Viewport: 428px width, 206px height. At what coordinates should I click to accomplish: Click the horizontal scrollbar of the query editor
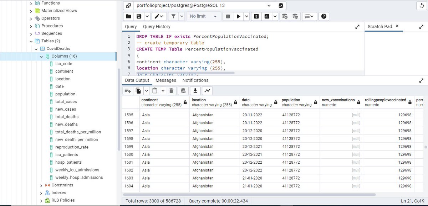(185, 73)
